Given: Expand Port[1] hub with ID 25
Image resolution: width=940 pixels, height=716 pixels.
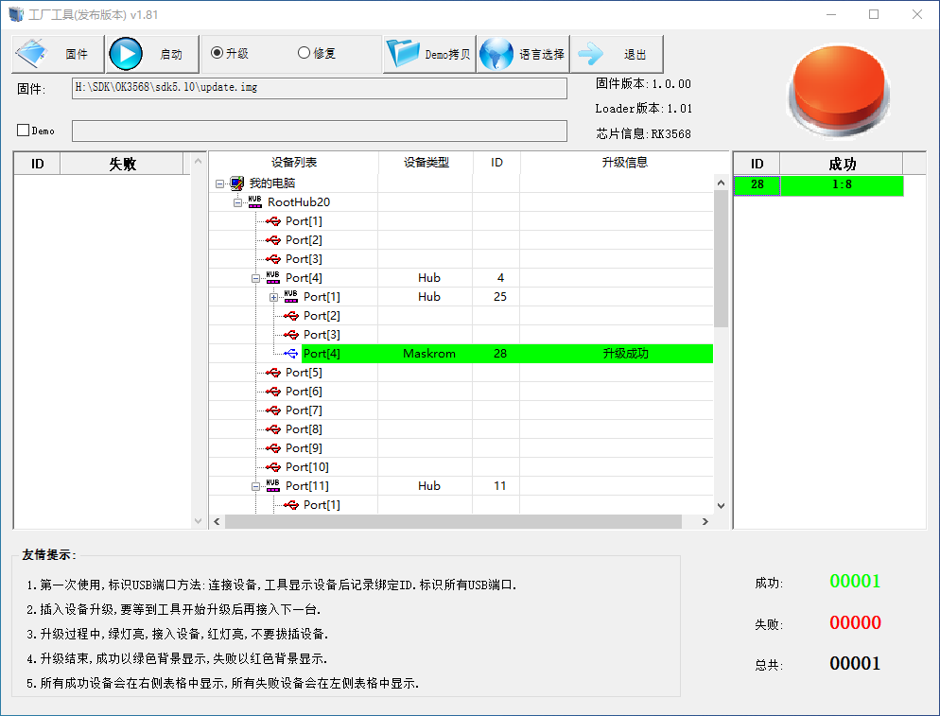Looking at the screenshot, I should point(274,297).
